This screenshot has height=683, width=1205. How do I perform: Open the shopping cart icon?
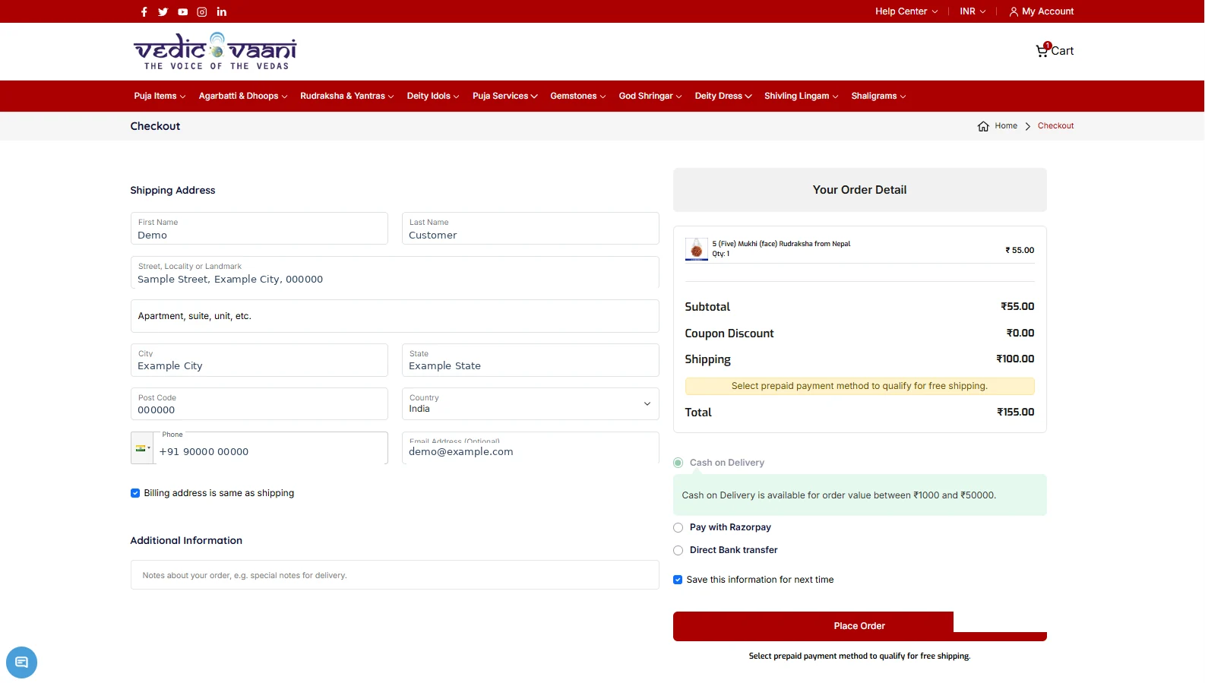point(1042,50)
